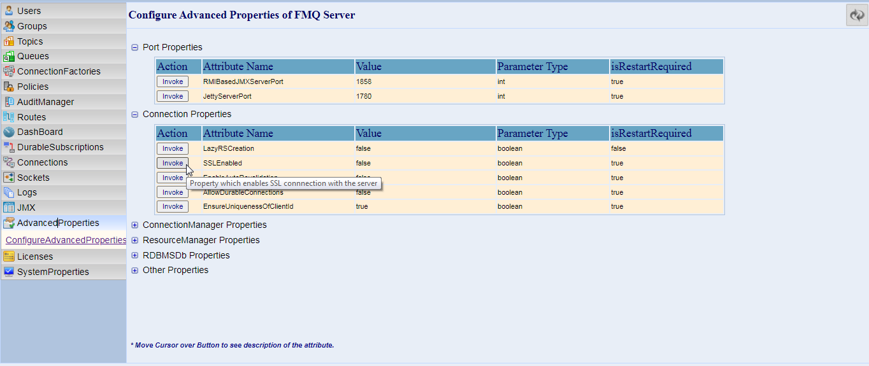Screen dimensions: 869x366
Task: Click the Routes icon in sidebar
Action: [x=8, y=117]
